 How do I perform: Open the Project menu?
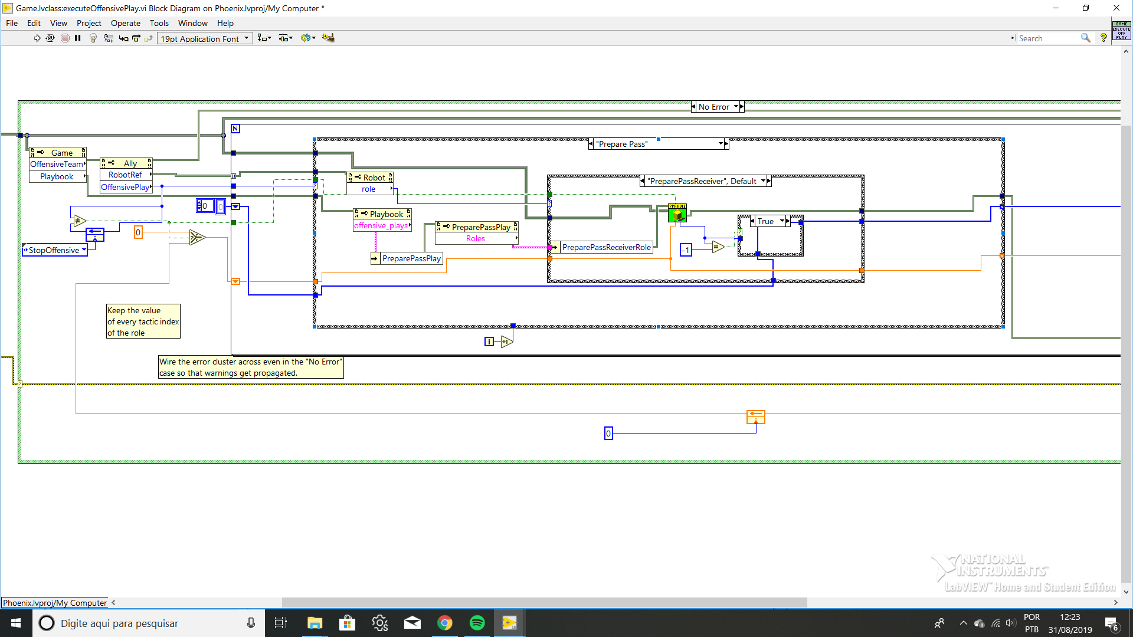coord(89,23)
